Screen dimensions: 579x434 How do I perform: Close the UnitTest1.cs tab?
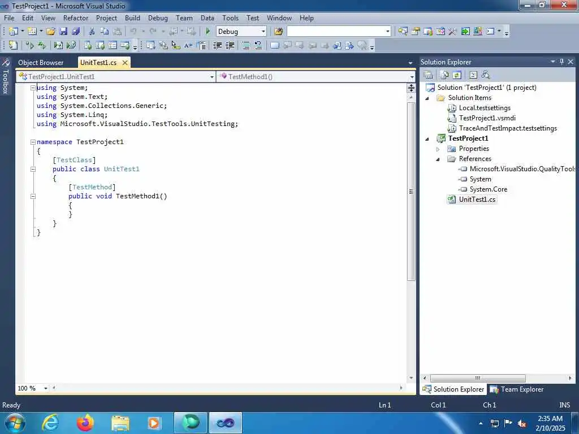tap(125, 62)
